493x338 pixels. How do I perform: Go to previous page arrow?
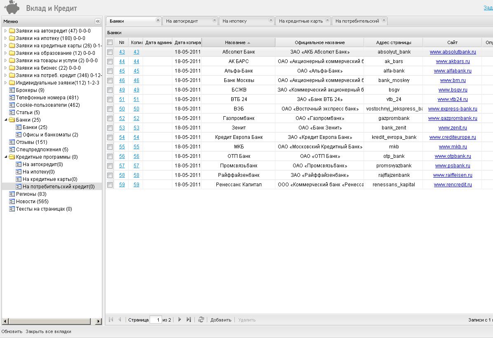(120, 319)
